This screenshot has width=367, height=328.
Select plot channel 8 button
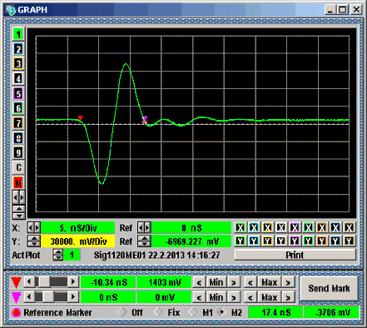[x=18, y=138]
